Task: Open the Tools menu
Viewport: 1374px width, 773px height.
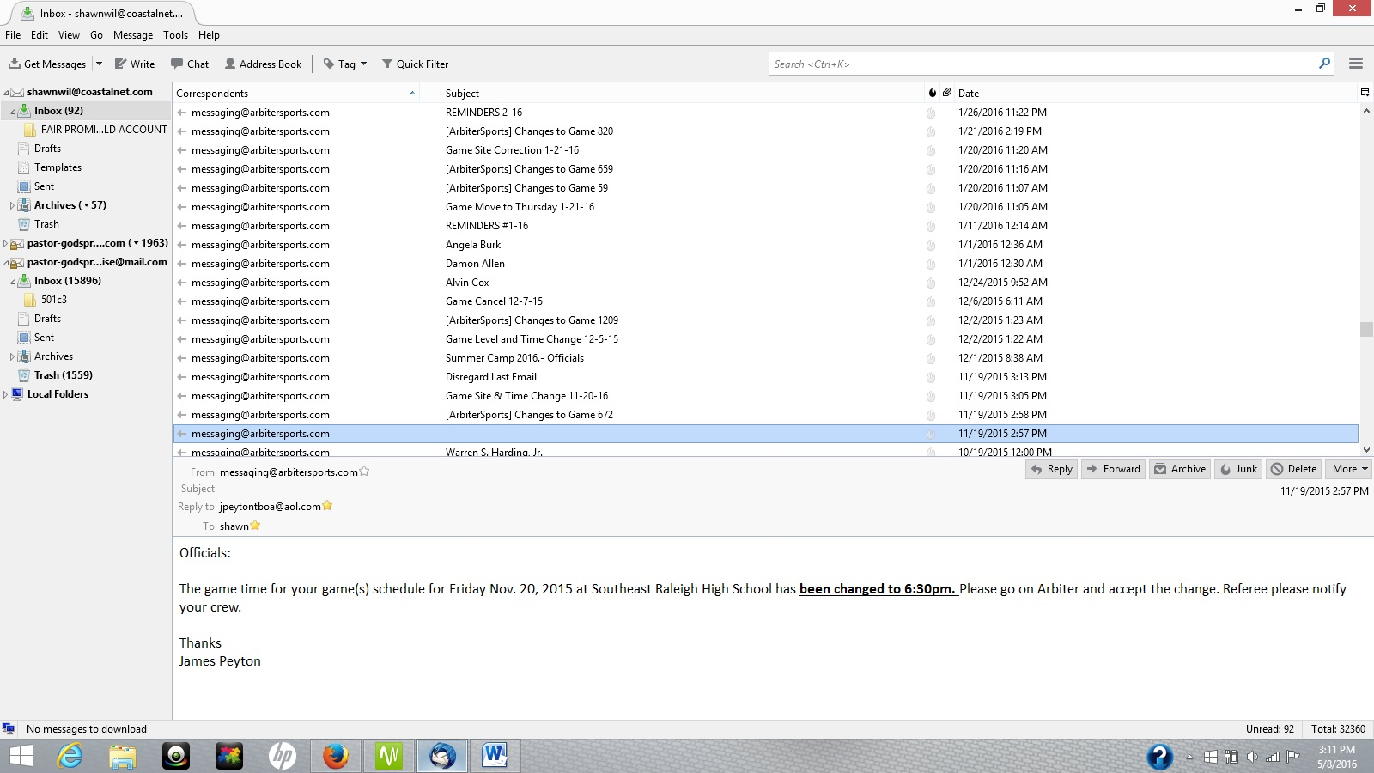Action: pyautogui.click(x=175, y=35)
